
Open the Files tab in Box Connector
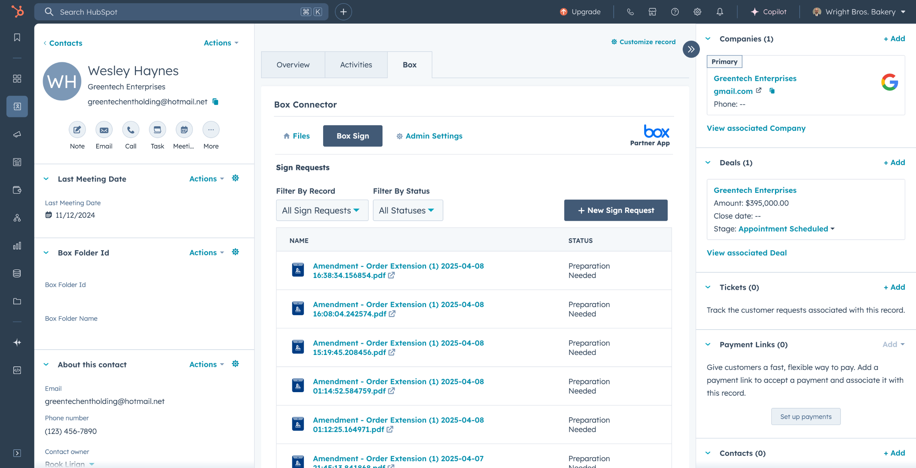pyautogui.click(x=297, y=136)
